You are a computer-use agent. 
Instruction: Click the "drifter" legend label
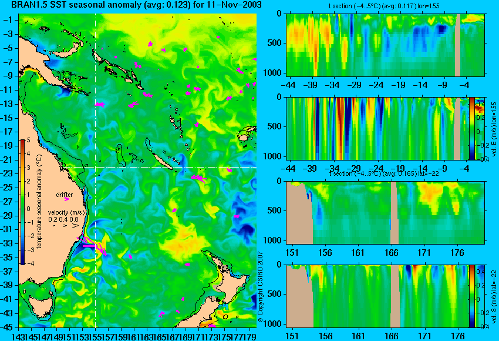65,195
